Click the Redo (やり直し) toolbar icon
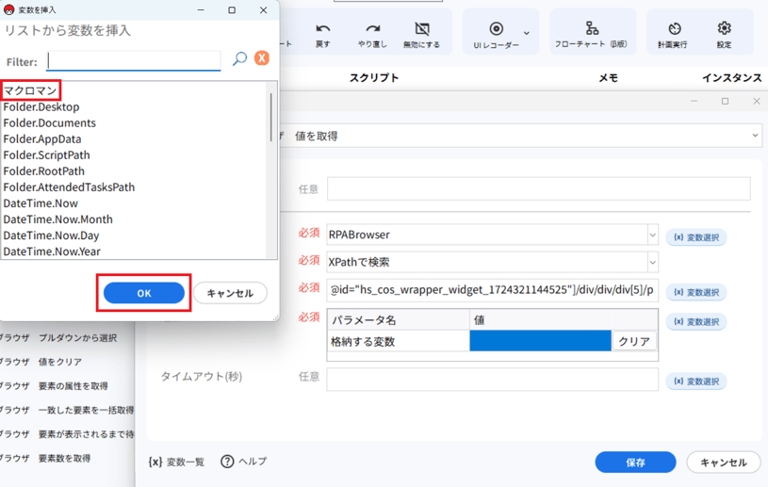 373,35
